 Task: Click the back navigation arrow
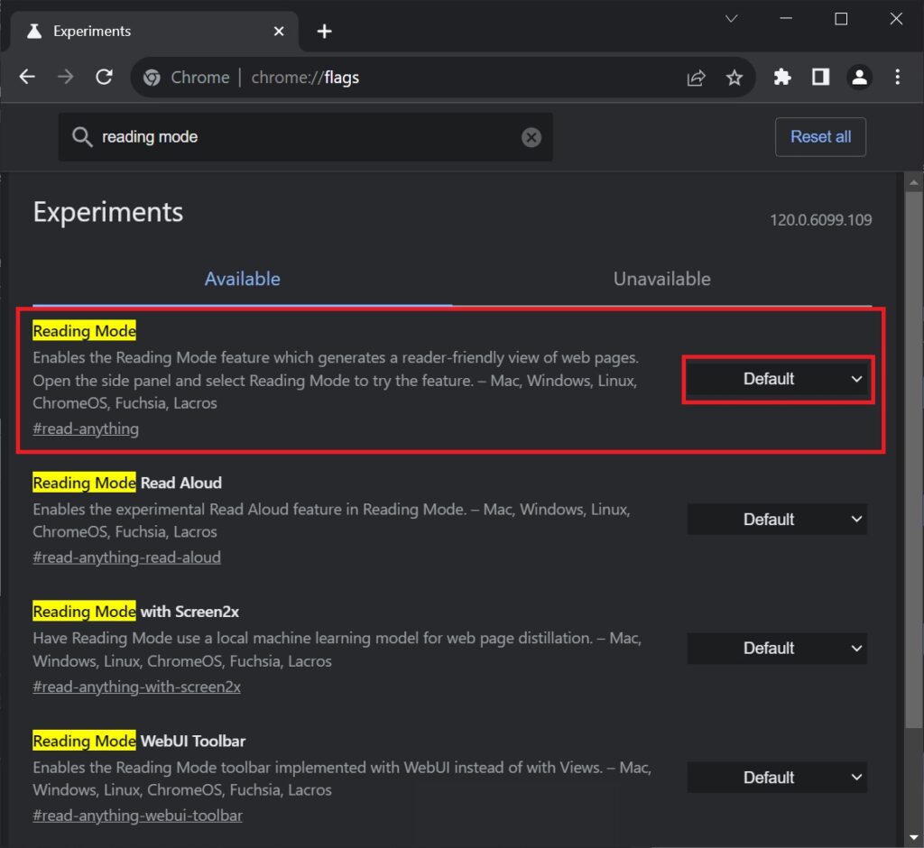[27, 77]
